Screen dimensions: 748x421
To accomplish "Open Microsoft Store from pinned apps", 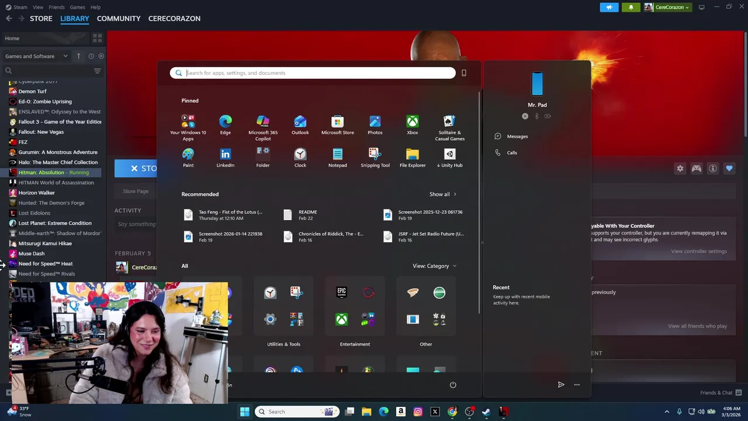I will click(338, 125).
